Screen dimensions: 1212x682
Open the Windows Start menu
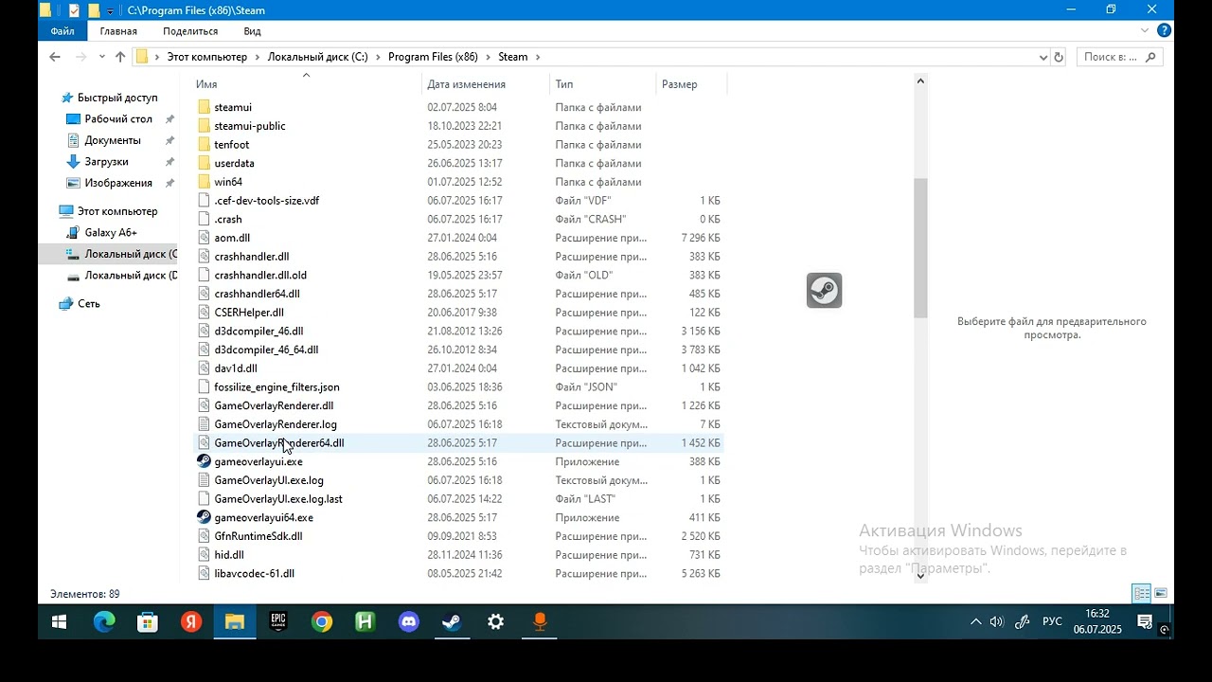click(x=59, y=622)
